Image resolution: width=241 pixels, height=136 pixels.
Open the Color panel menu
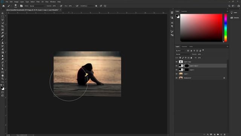tap(227, 11)
